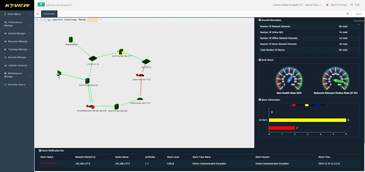Select the 172.50.111.15 router node

click(93, 58)
